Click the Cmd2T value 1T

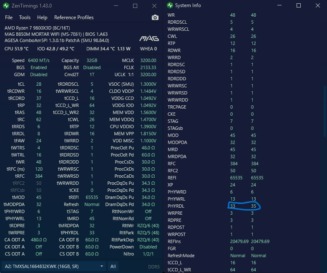[x=92, y=74]
